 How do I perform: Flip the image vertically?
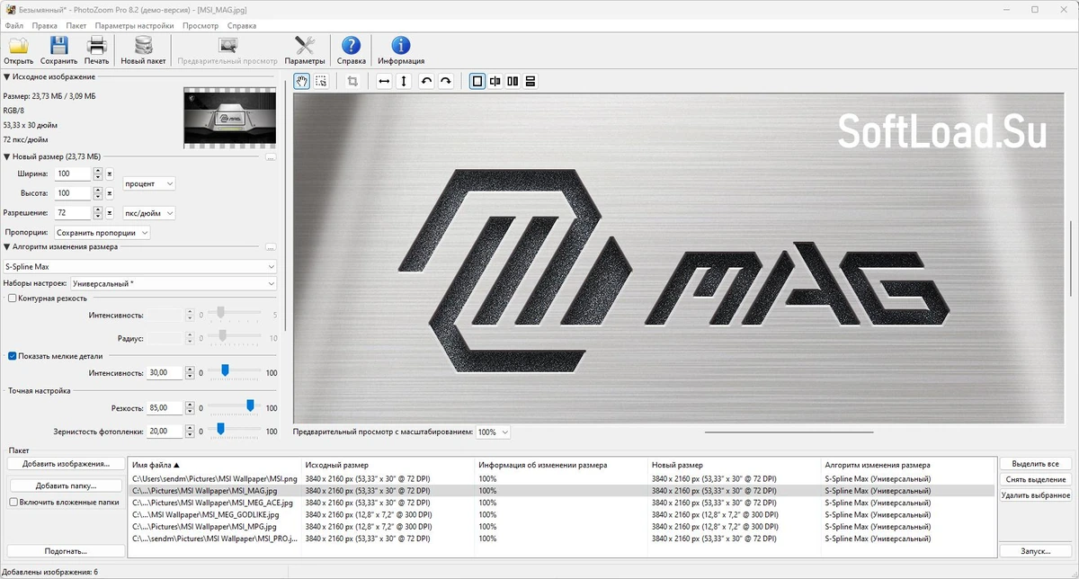tap(404, 81)
